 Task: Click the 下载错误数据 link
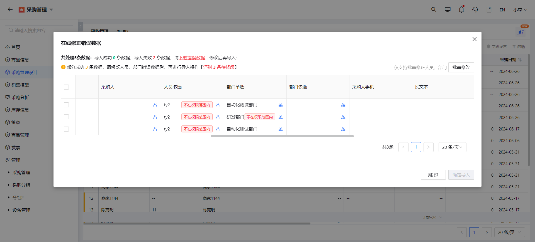(192, 58)
